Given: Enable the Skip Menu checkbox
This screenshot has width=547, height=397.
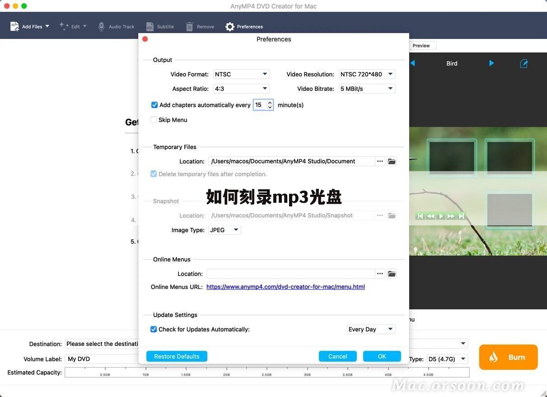Looking at the screenshot, I should pyautogui.click(x=154, y=120).
